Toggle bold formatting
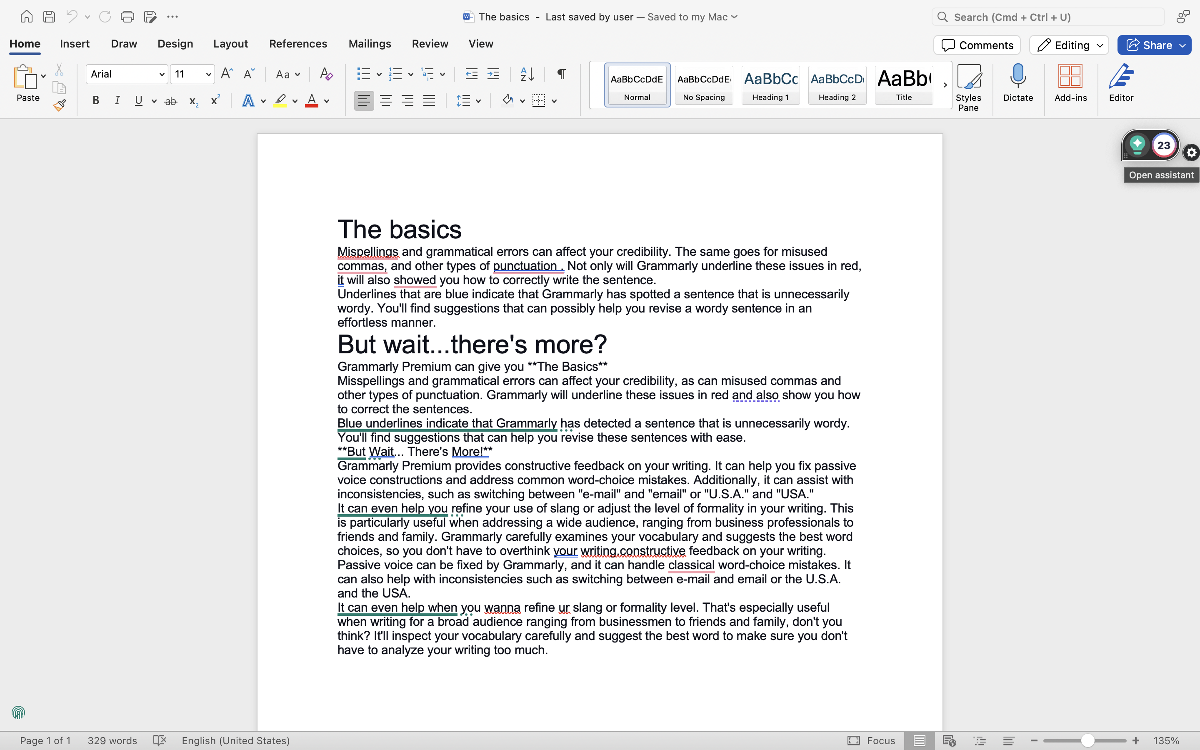This screenshot has width=1200, height=750. [x=95, y=100]
